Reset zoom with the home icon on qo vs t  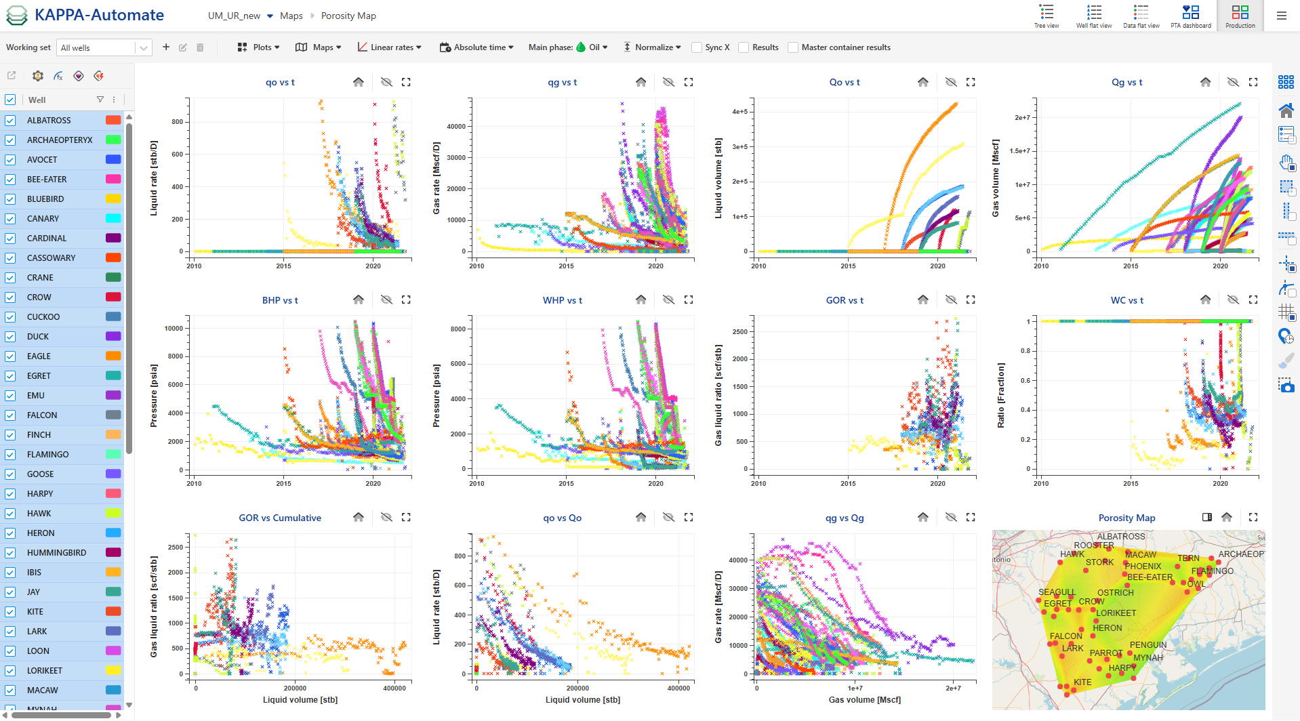coord(359,82)
